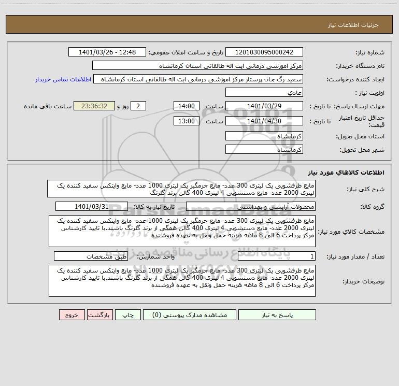Click the شهر محل تحویل label
Image resolution: width=399 pixels, height=386 pixels.
tap(362, 150)
